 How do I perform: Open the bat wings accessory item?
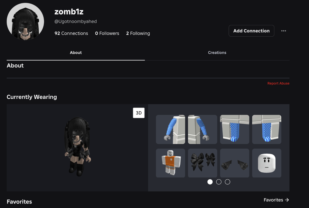click(234, 163)
